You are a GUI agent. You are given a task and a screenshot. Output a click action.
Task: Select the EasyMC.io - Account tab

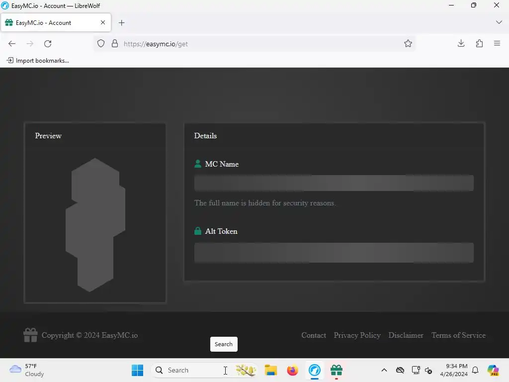point(56,23)
